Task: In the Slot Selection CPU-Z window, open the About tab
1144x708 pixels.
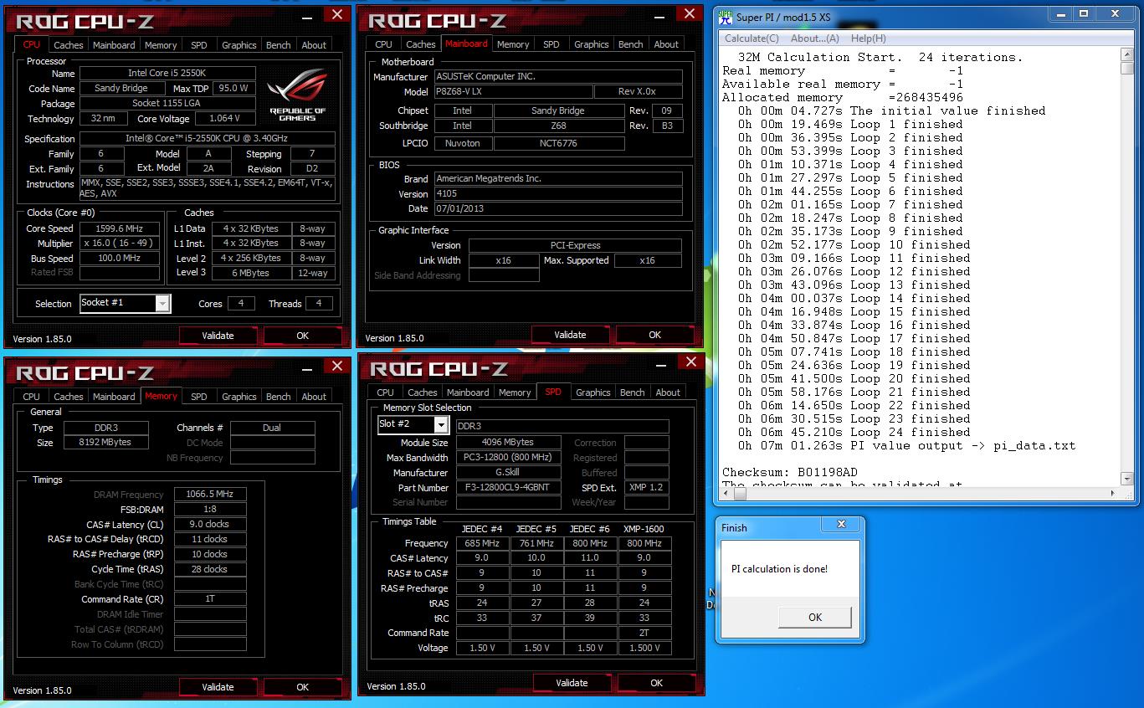Action: click(668, 392)
